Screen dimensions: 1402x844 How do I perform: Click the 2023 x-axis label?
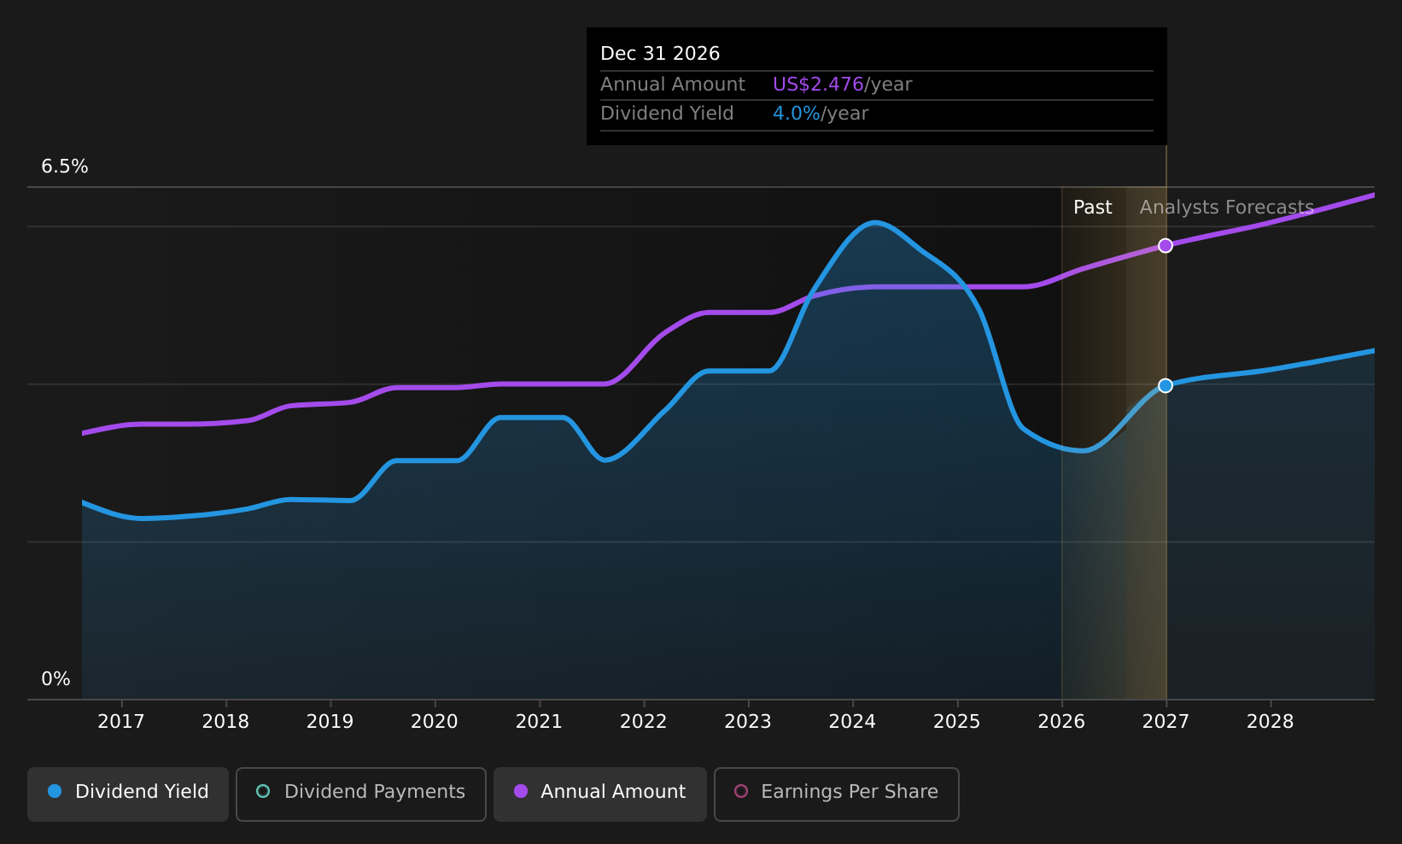[x=748, y=722]
